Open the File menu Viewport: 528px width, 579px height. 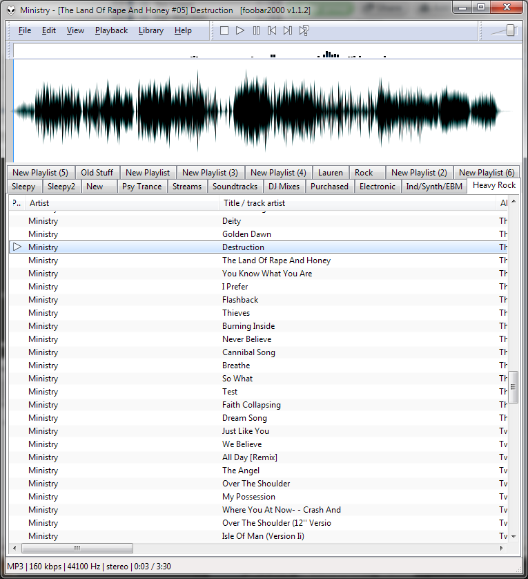25,30
